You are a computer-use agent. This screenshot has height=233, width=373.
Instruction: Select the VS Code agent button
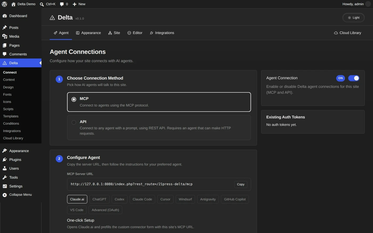click(x=77, y=210)
